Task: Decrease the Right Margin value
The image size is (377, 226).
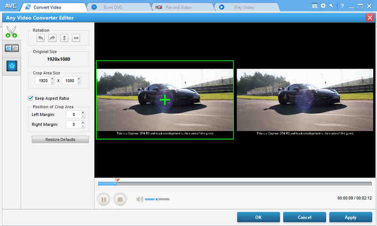Action: 83,126
